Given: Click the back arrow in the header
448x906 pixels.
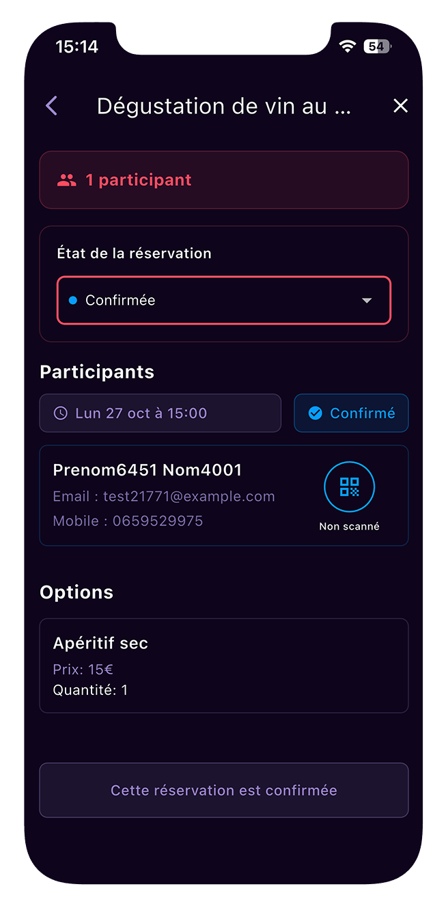Looking at the screenshot, I should tap(51, 106).
